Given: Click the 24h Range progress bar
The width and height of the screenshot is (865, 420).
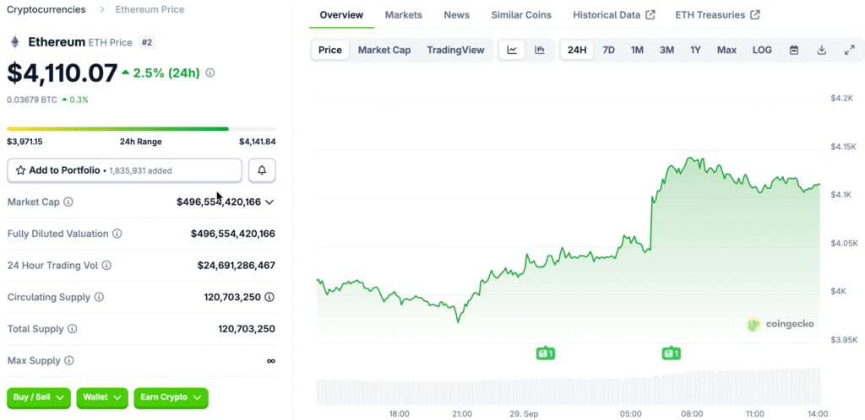Looking at the screenshot, I should click(x=141, y=129).
